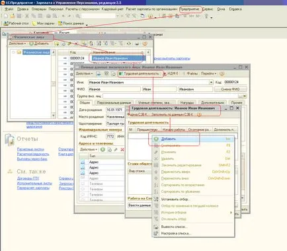
Task: Open the Кадровый учет menu
Action: pyautogui.click(x=112, y=9)
